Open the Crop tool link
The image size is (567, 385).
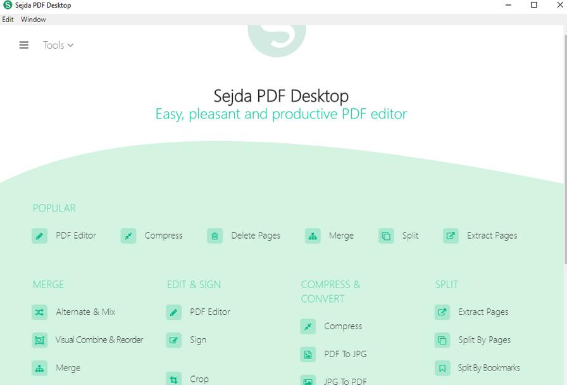[199, 379]
